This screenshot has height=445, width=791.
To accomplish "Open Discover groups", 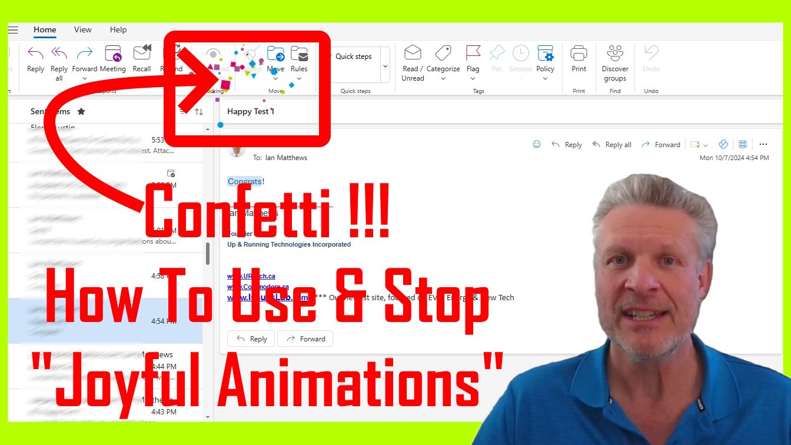I will coord(615,54).
